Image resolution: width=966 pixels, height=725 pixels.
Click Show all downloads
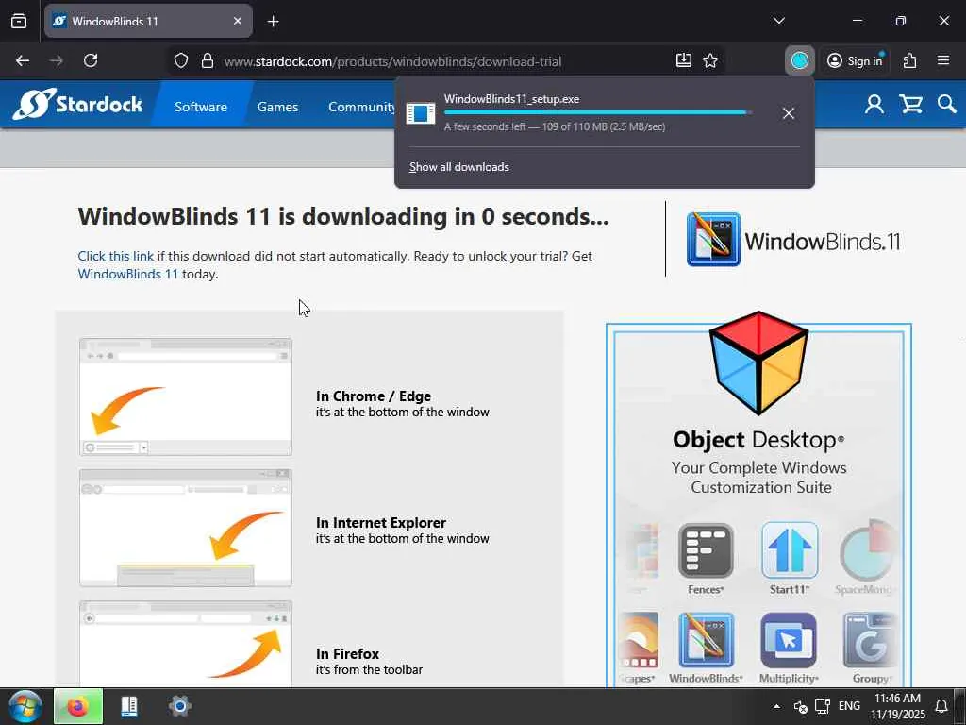click(x=459, y=167)
